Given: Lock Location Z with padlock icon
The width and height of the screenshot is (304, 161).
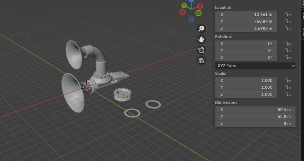Looking at the screenshot, I should tap(288, 28).
